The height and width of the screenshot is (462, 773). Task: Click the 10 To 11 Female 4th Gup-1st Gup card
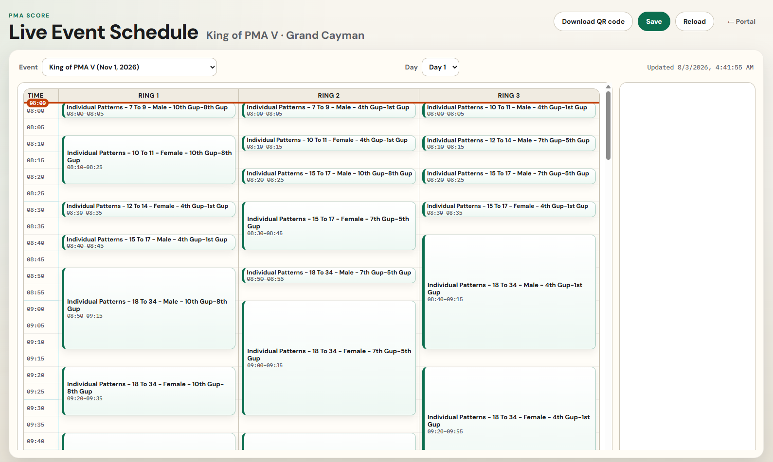point(329,143)
